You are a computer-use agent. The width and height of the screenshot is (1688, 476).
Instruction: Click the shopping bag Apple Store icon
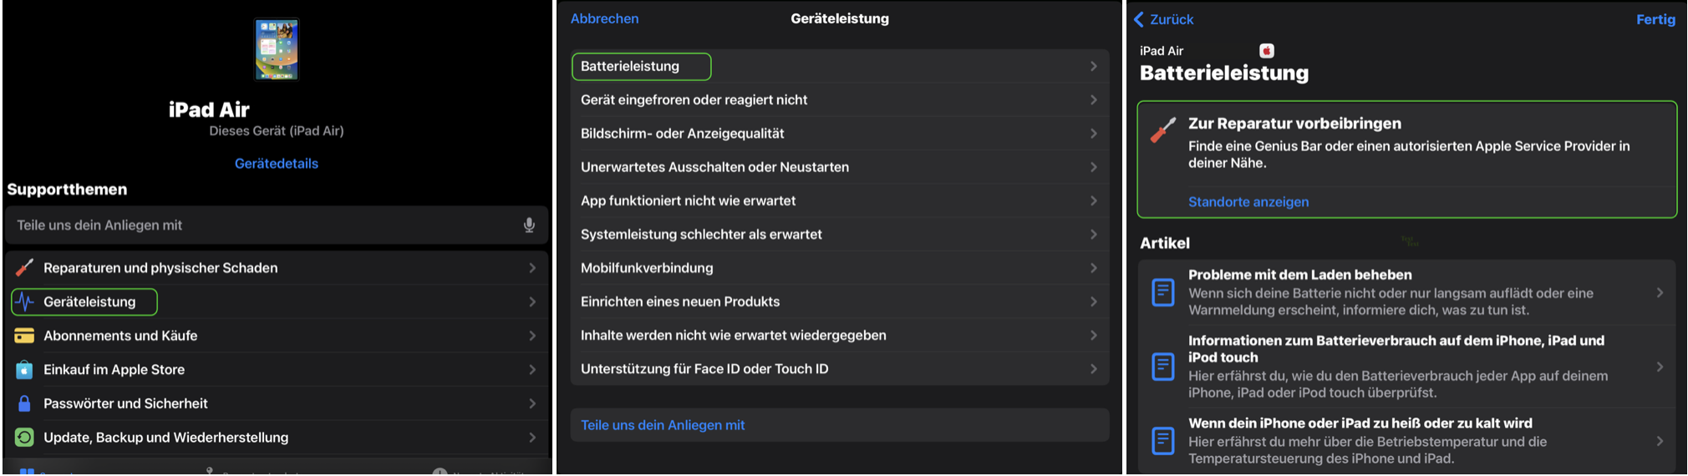point(25,370)
